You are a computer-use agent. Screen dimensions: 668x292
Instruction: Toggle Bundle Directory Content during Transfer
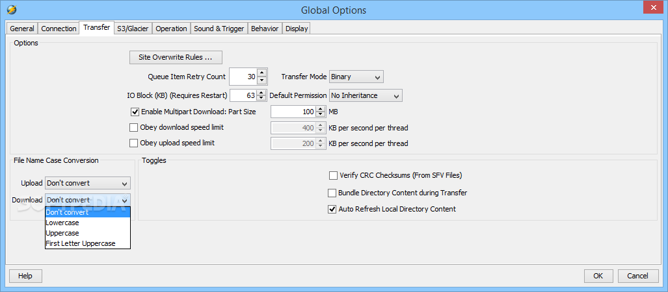tap(332, 193)
